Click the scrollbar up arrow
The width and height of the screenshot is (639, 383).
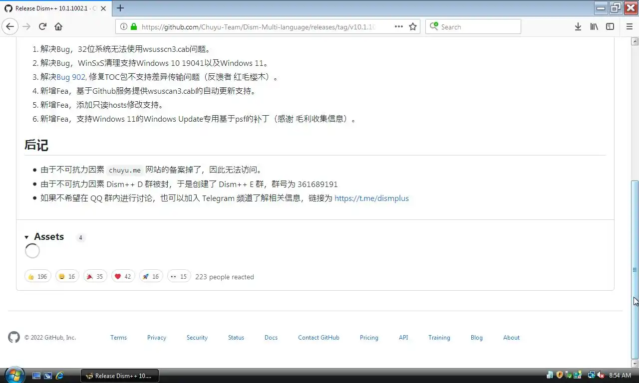coord(635,41)
